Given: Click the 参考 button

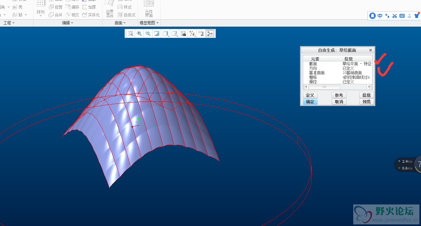Looking at the screenshot, I should (x=339, y=95).
